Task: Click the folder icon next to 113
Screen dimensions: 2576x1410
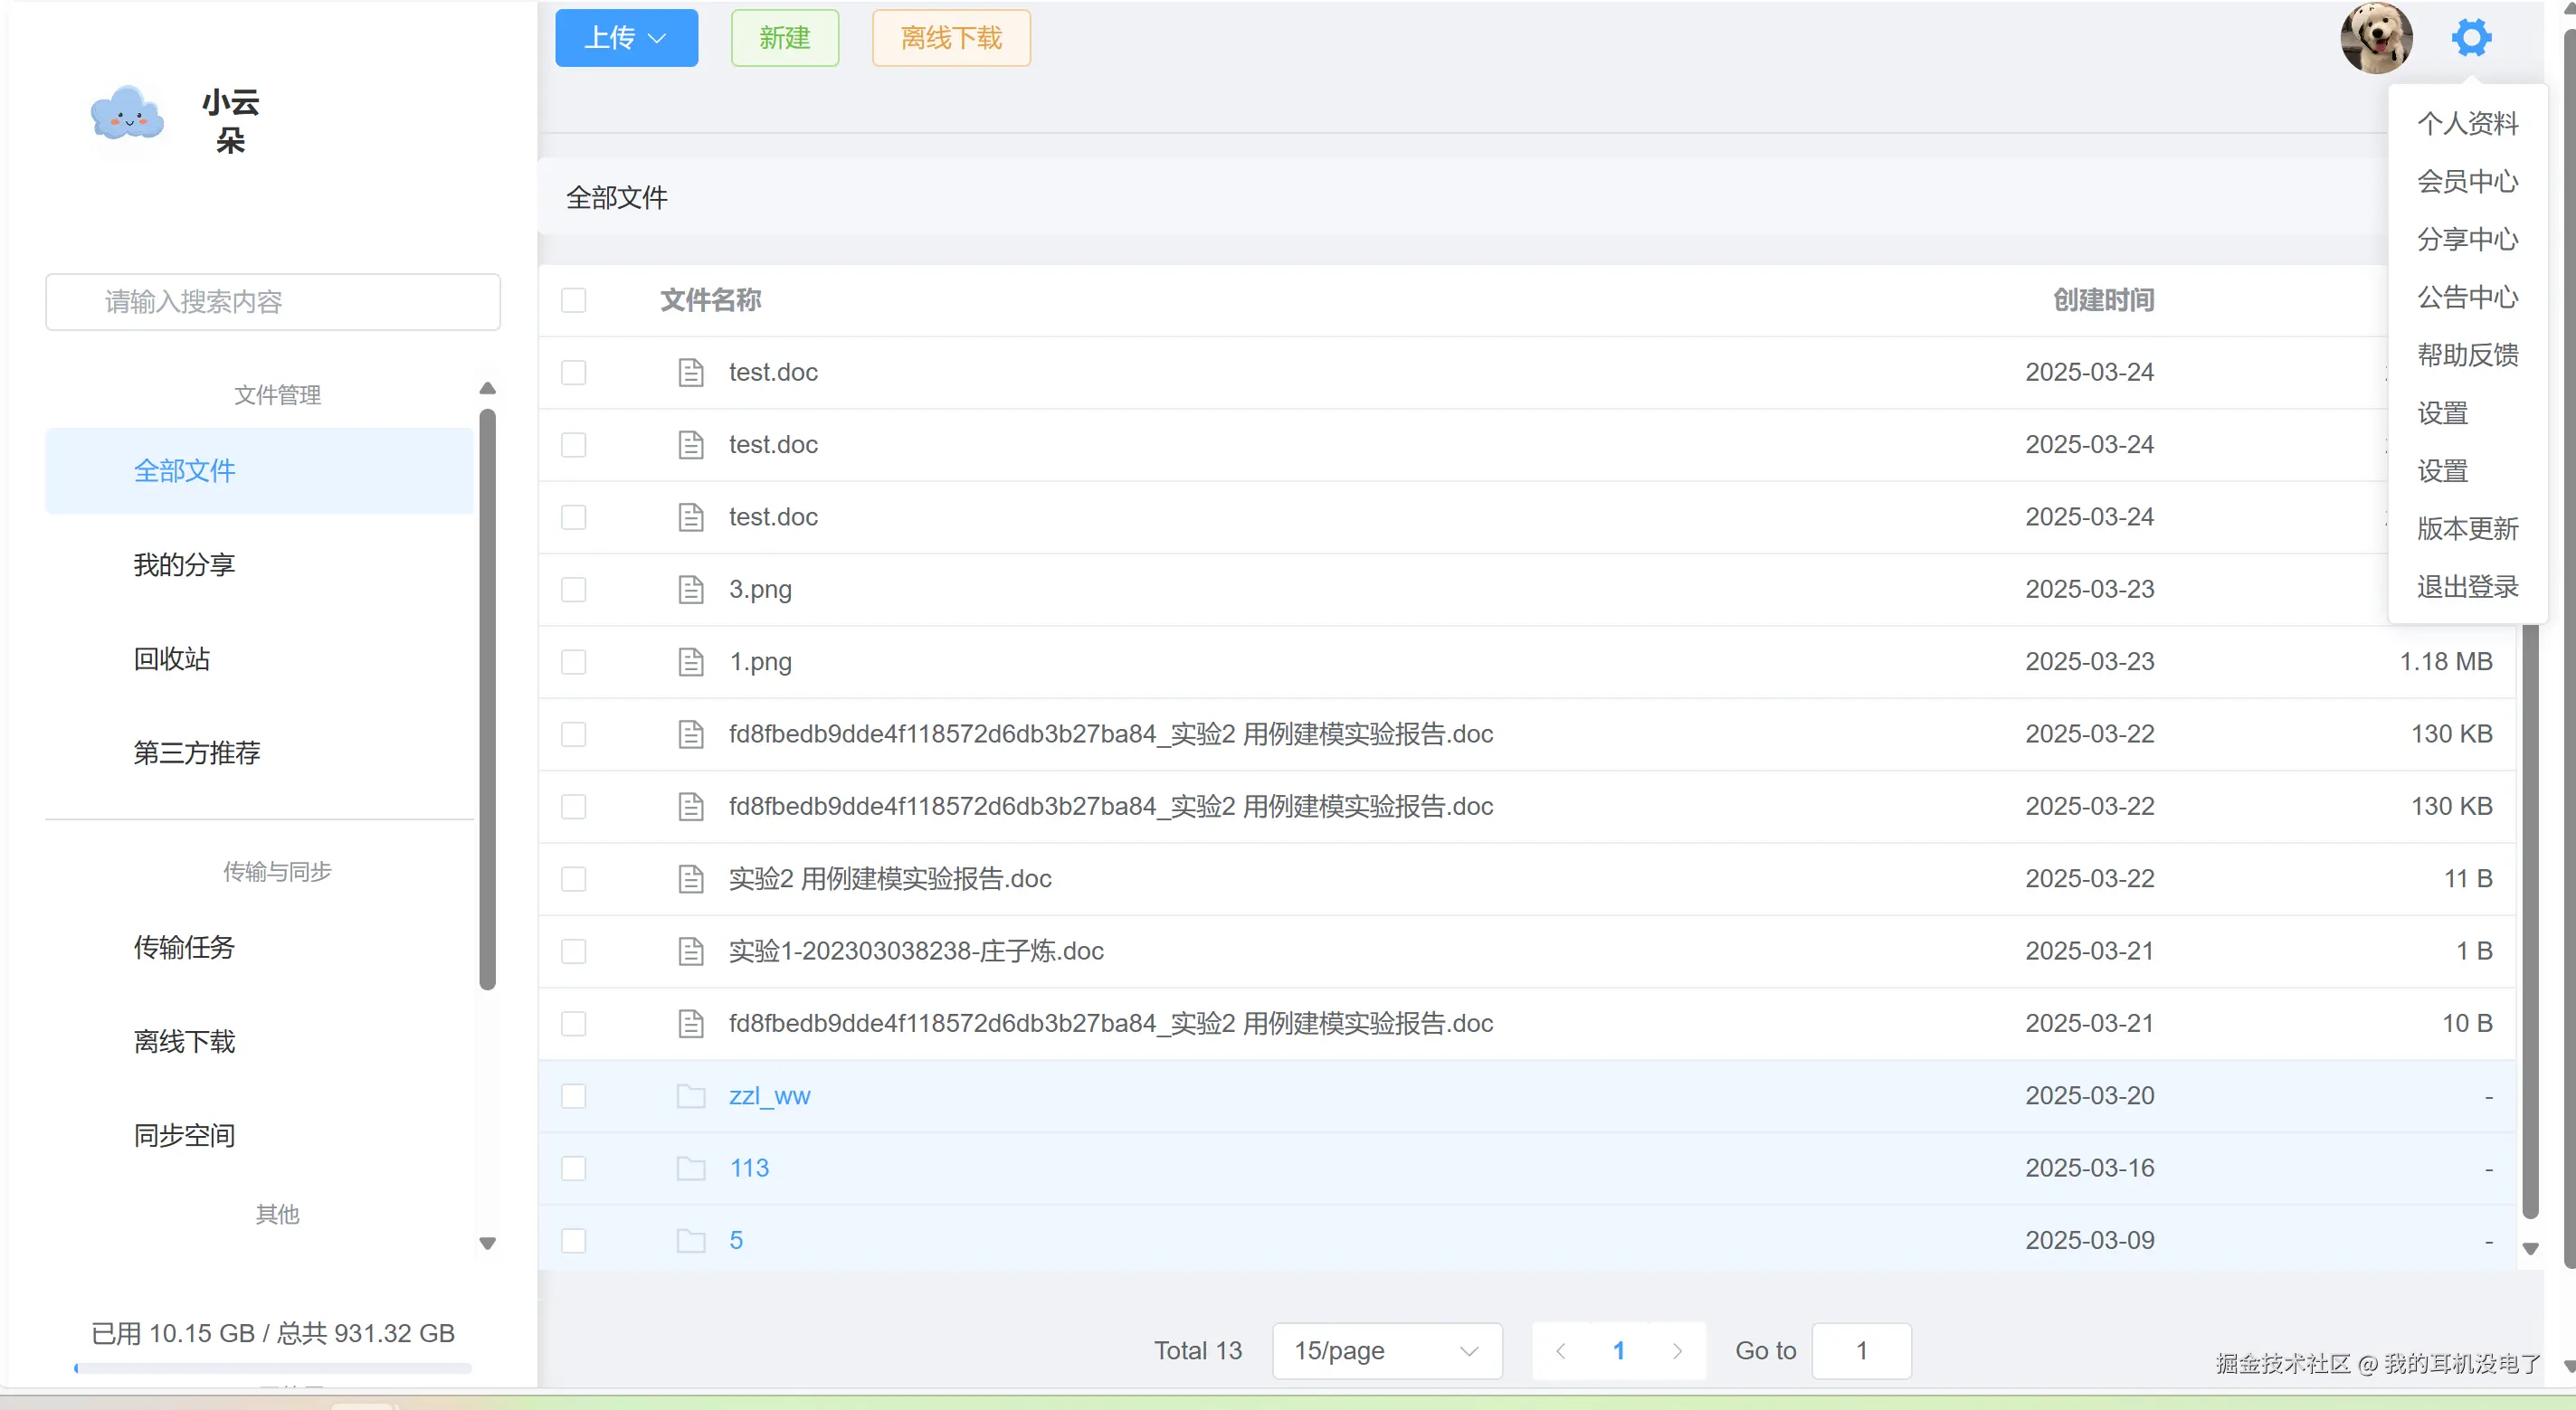Action: [x=691, y=1169]
